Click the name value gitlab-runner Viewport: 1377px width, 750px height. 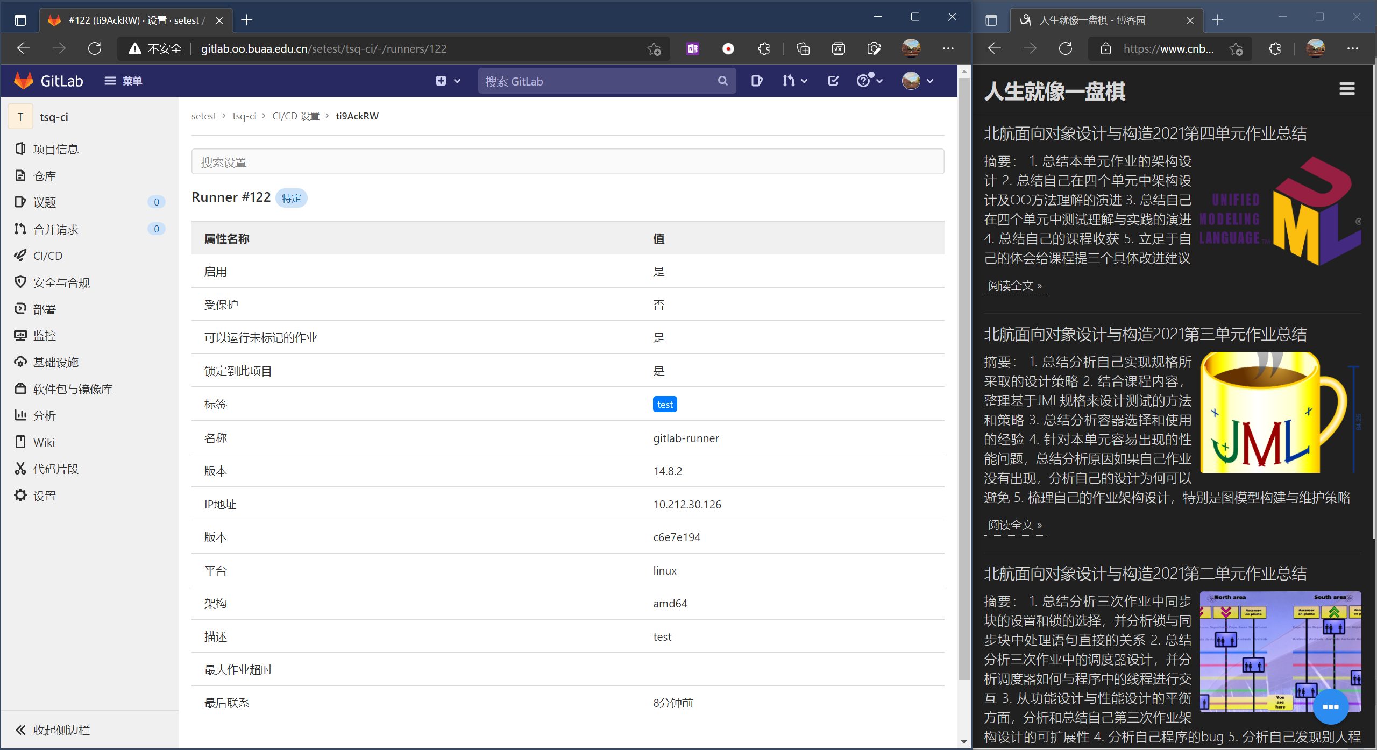pyautogui.click(x=686, y=438)
